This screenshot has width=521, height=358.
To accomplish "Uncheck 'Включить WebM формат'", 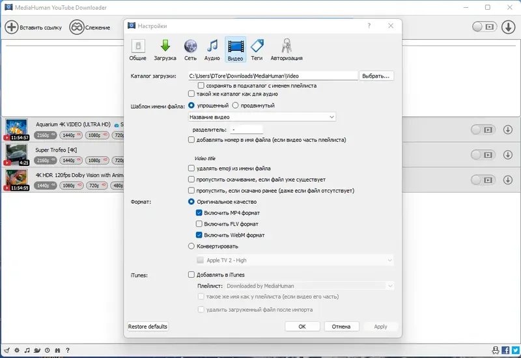I will [199, 235].
